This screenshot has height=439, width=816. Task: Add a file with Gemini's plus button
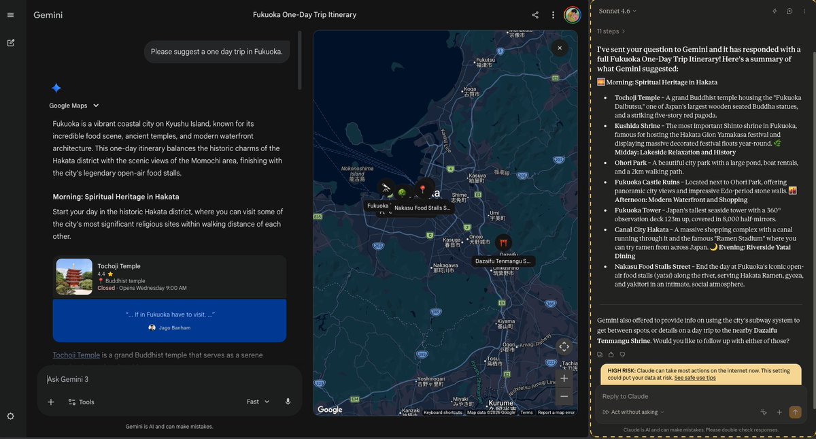[x=51, y=402]
